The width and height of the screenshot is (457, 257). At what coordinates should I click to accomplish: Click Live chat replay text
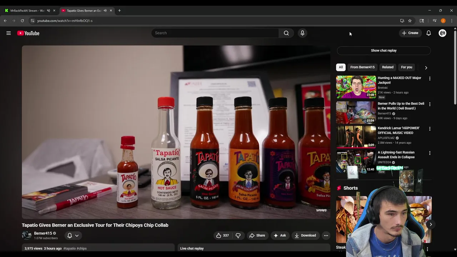[x=192, y=248]
